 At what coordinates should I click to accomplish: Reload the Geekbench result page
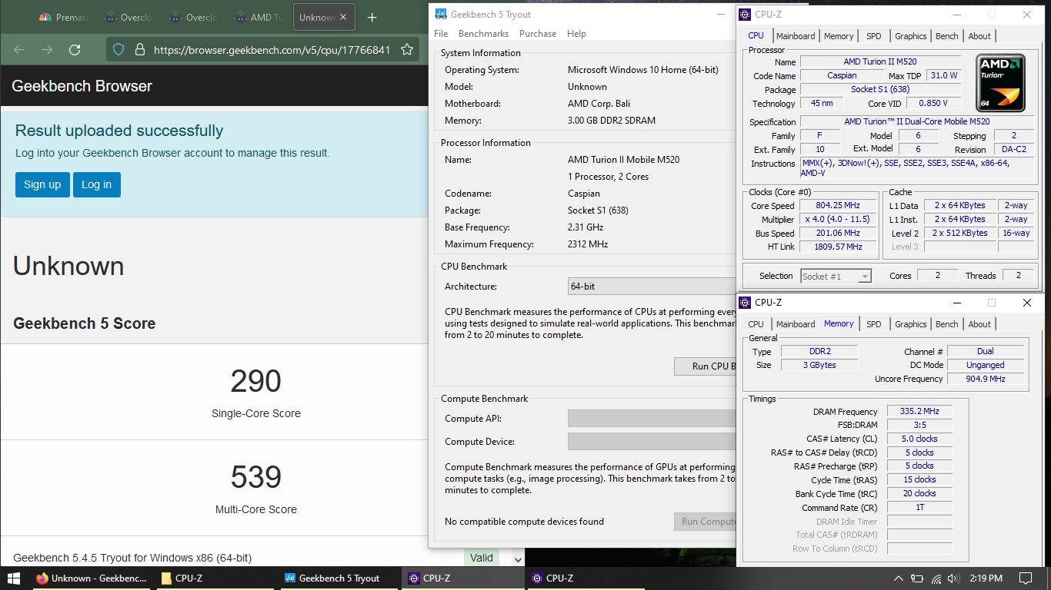[x=75, y=50]
